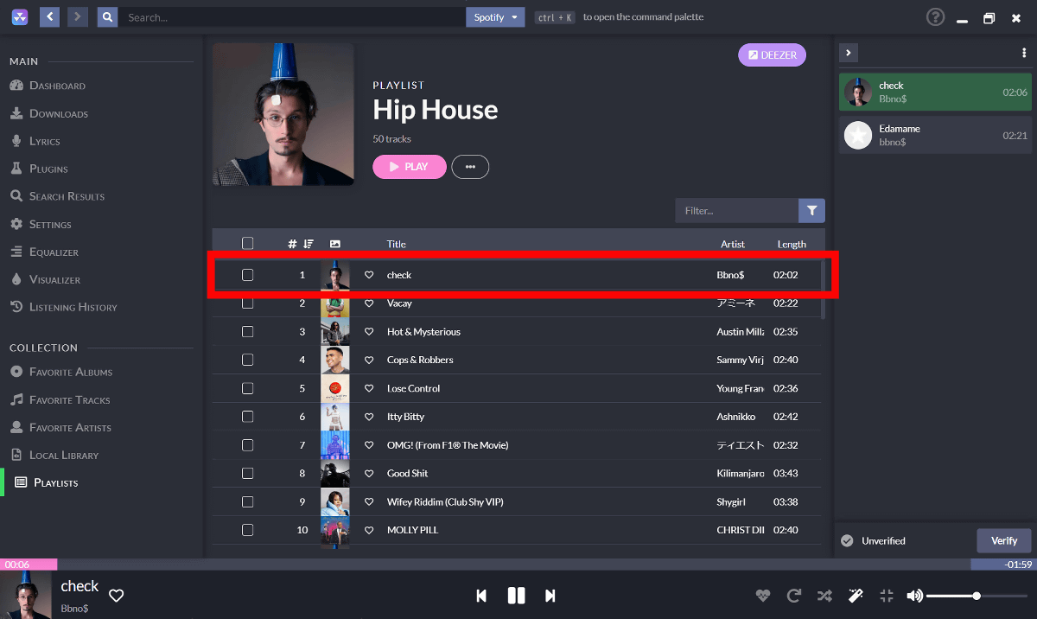Check the box for 'Wifey Riddim (Club Shy VIP)'
Viewport: 1037px width, 619px height.
[248, 501]
